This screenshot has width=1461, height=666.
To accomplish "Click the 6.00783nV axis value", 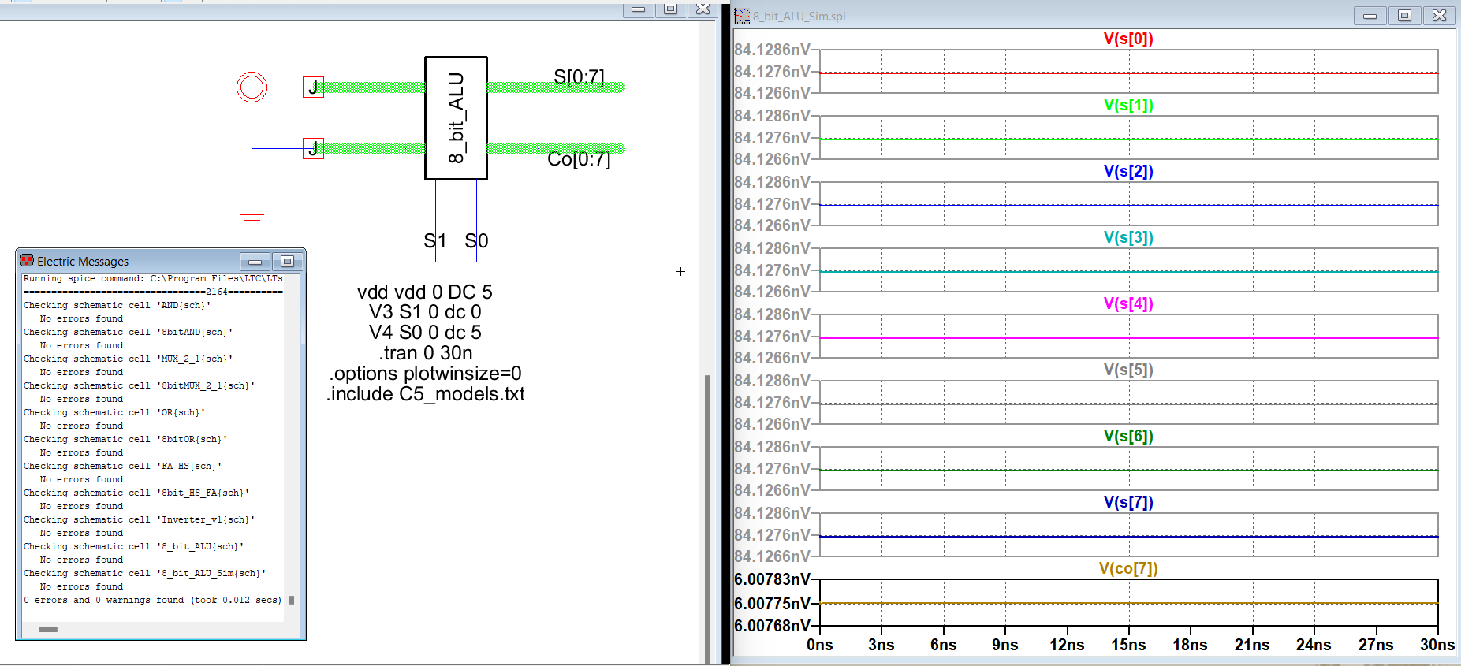I will pyautogui.click(x=772, y=579).
